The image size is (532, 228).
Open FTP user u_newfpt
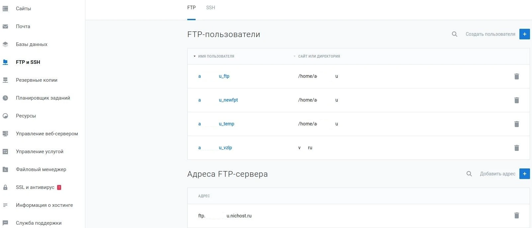coord(228,100)
